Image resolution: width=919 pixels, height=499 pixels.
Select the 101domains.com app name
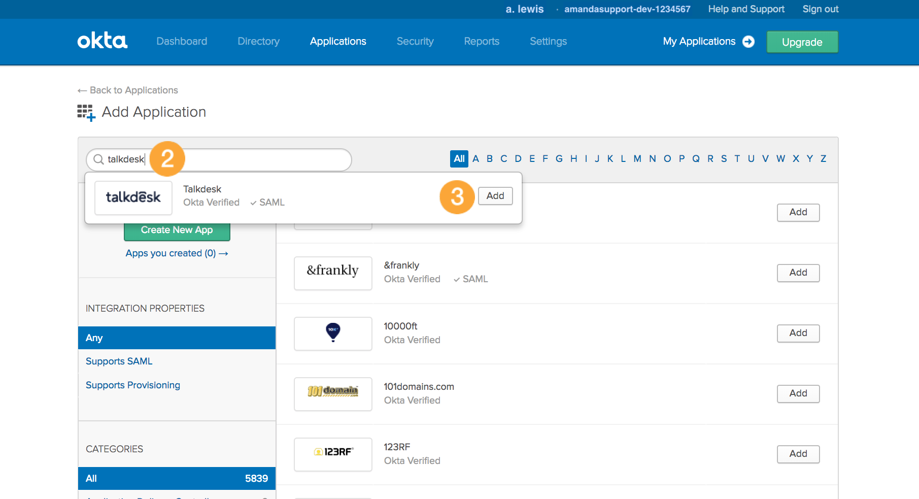coord(419,387)
